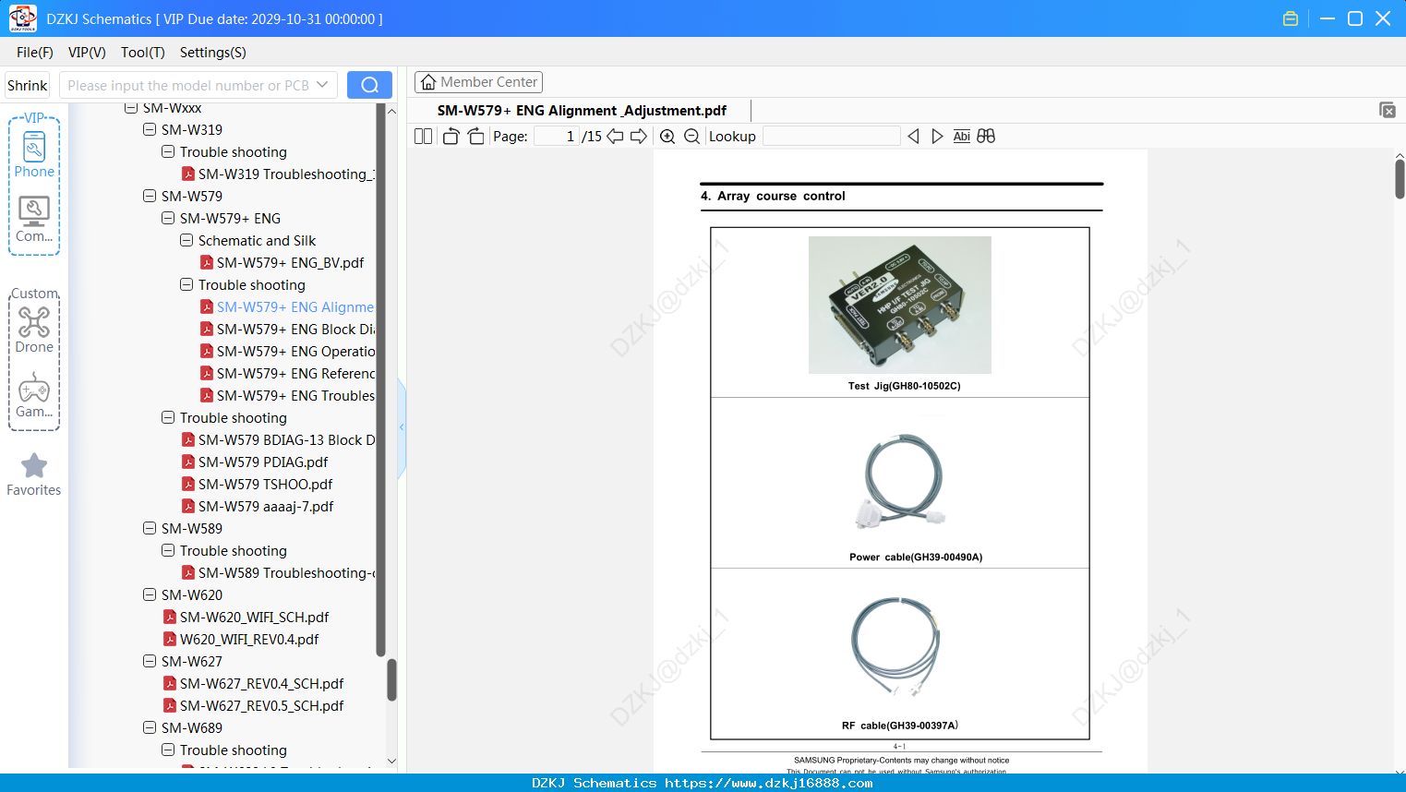Open the Member Center
1406x792 pixels.
coord(478,82)
